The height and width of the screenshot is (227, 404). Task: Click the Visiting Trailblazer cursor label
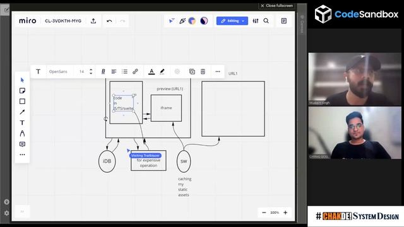(145, 156)
